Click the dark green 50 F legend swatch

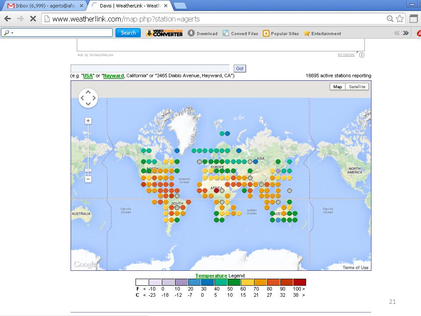click(x=234, y=282)
